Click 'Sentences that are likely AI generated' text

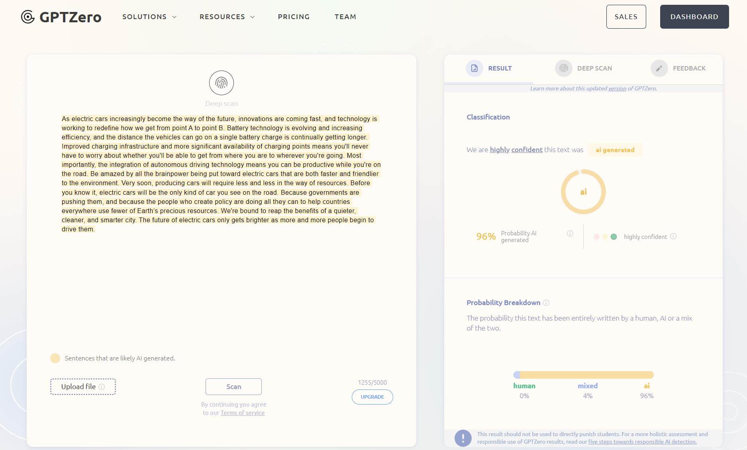[120, 358]
